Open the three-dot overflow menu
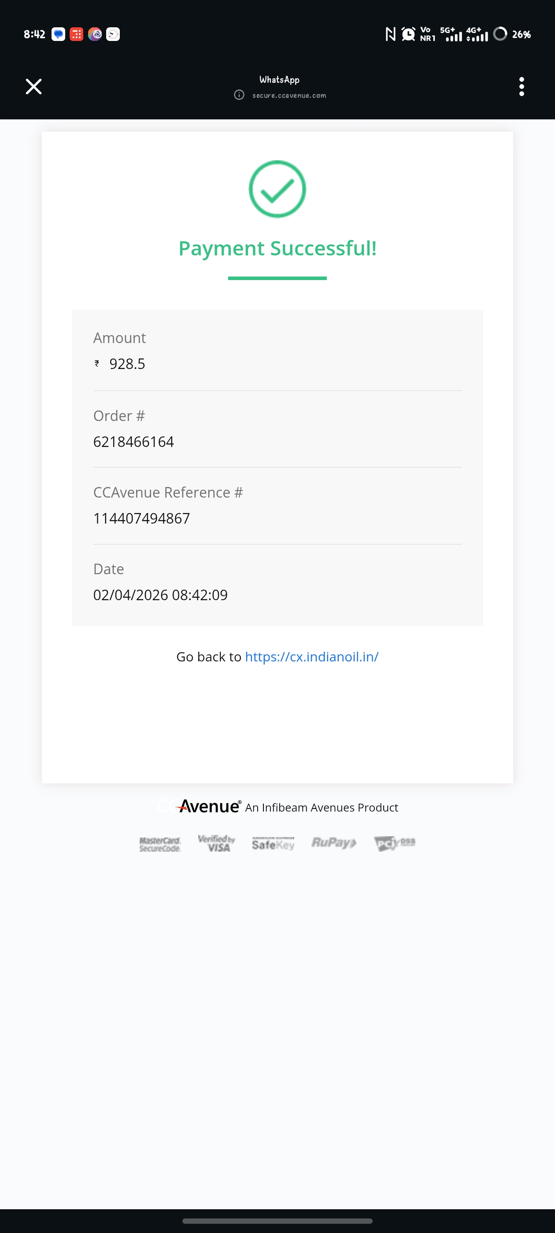The width and height of the screenshot is (555, 1233). 522,87
